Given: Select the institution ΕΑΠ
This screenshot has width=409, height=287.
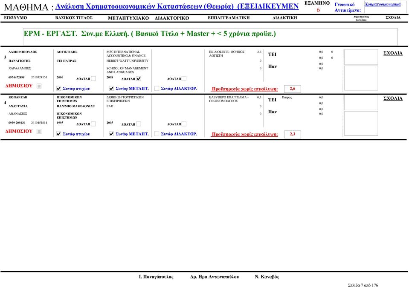Looking at the screenshot, I should 110,106.
